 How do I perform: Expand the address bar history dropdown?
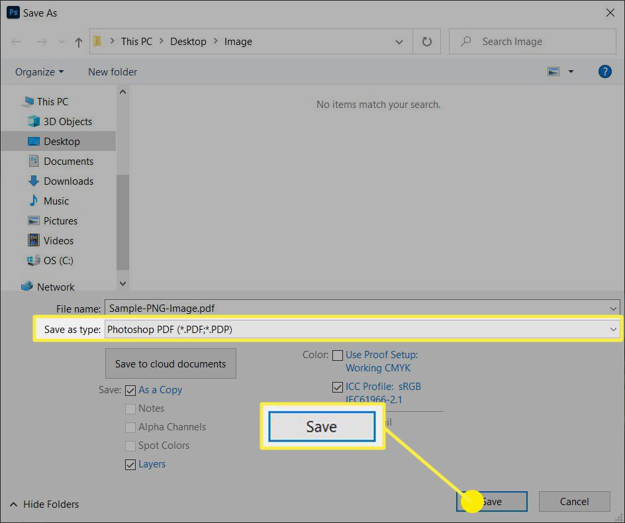(x=399, y=42)
